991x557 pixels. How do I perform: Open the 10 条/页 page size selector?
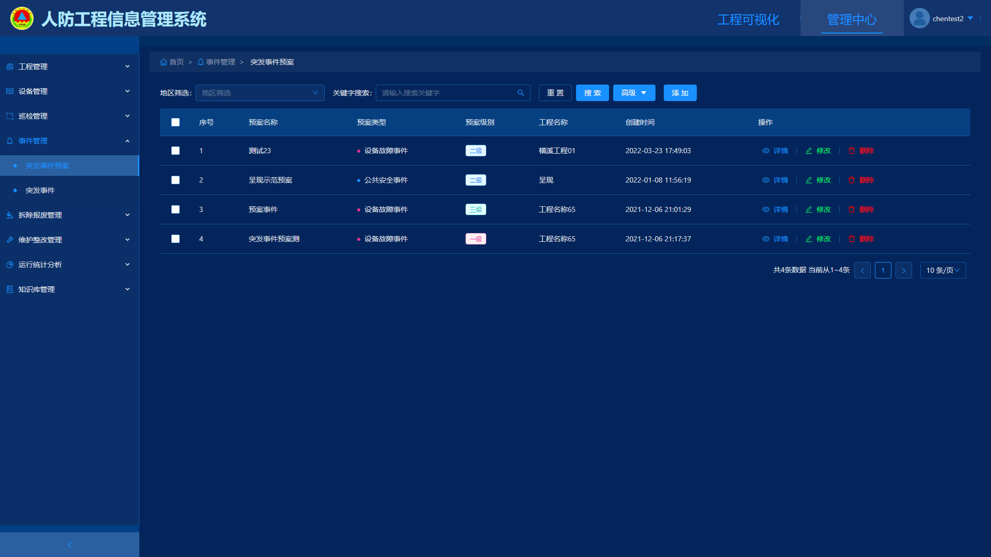pos(942,270)
